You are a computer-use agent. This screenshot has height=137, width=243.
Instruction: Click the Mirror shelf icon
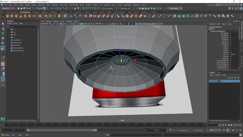pyautogui.click(x=95, y=16)
